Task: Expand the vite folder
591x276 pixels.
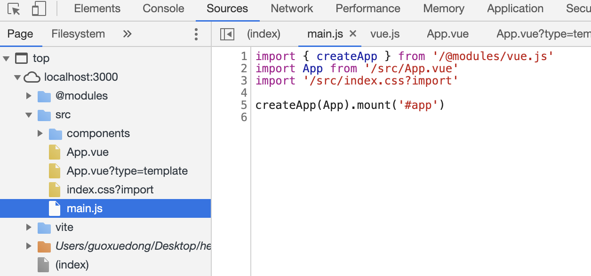Action: pos(29,227)
